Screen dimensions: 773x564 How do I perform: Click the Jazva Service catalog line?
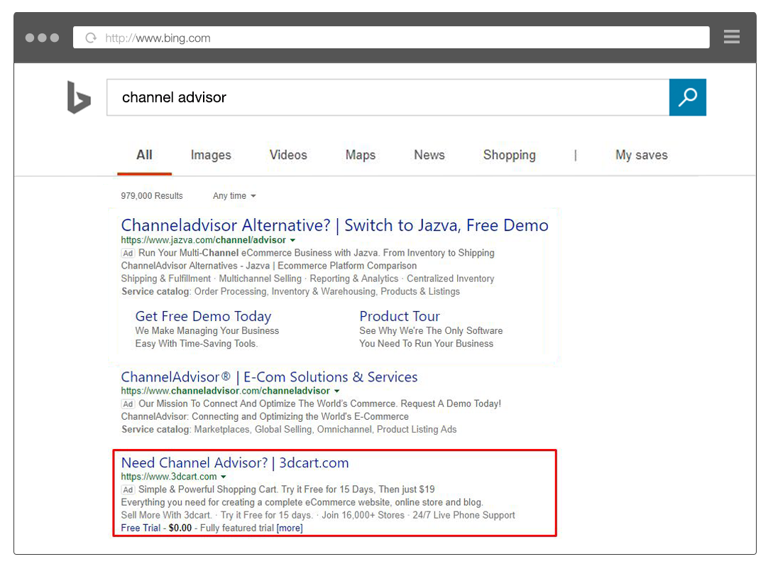(290, 292)
